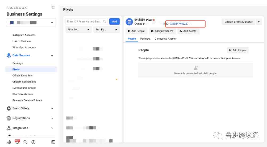Click the blue Add button
Image resolution: width=267 pixels, height=147 pixels.
click(x=114, y=21)
